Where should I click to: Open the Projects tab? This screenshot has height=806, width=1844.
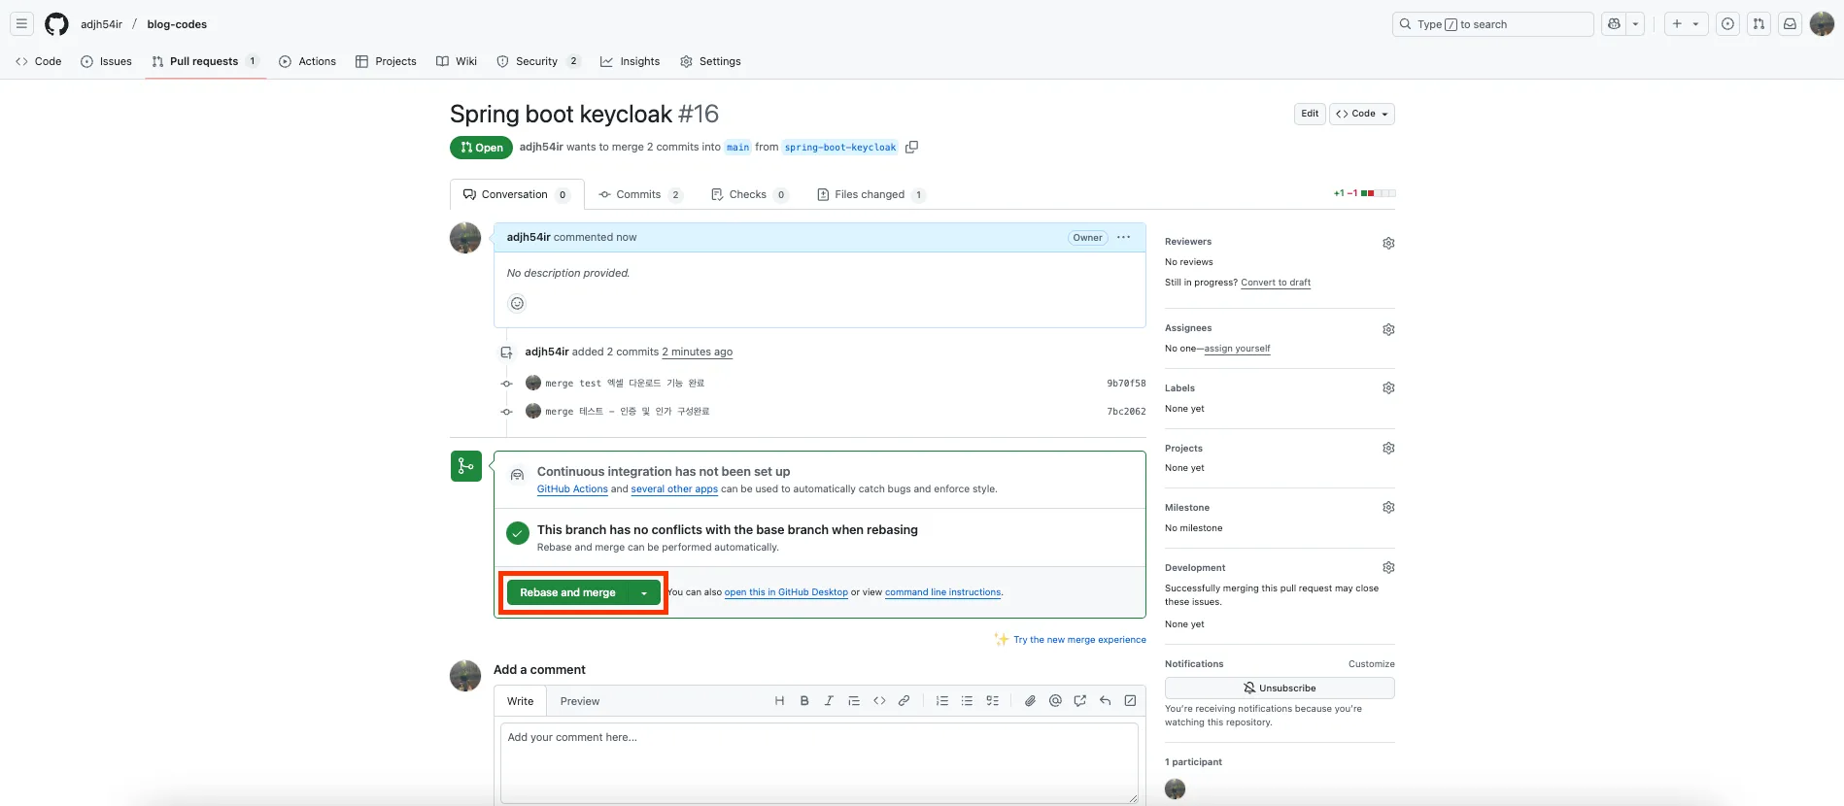pyautogui.click(x=386, y=61)
